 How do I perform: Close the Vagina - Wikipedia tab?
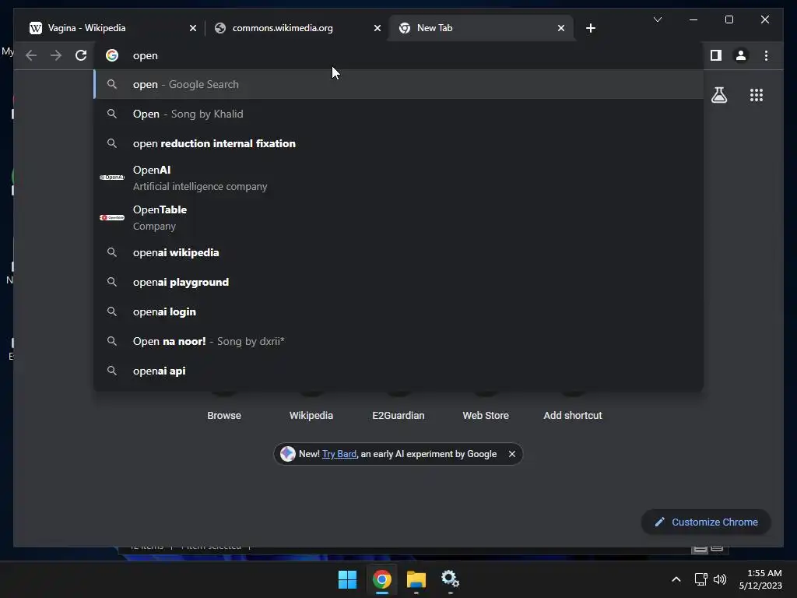click(193, 28)
